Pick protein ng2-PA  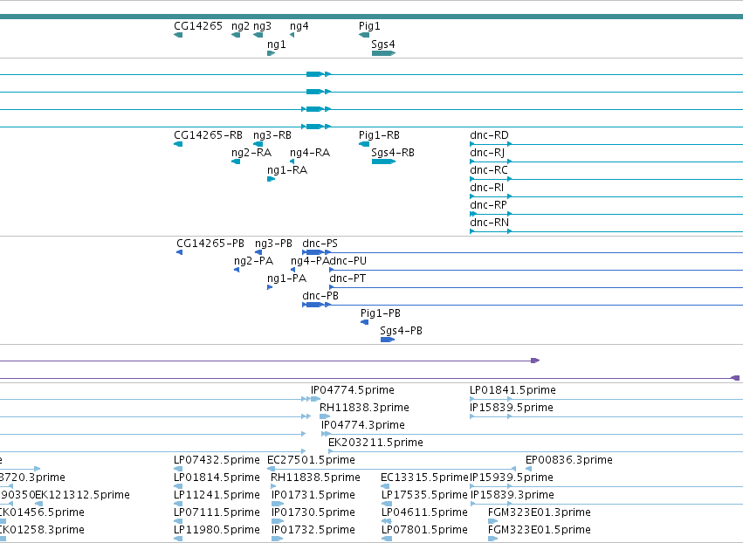(253, 261)
